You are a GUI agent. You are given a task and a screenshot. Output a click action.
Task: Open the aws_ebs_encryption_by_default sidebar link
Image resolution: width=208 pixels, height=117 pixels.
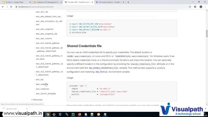(49, 23)
